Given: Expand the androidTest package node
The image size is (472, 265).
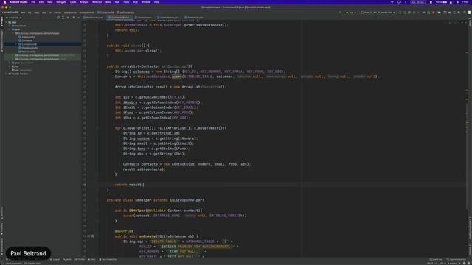Looking at the screenshot, I should tap(13, 55).
